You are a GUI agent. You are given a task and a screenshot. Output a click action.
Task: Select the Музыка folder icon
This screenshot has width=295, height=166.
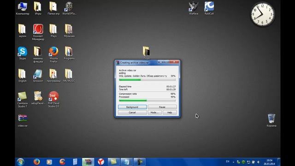tap(69, 31)
